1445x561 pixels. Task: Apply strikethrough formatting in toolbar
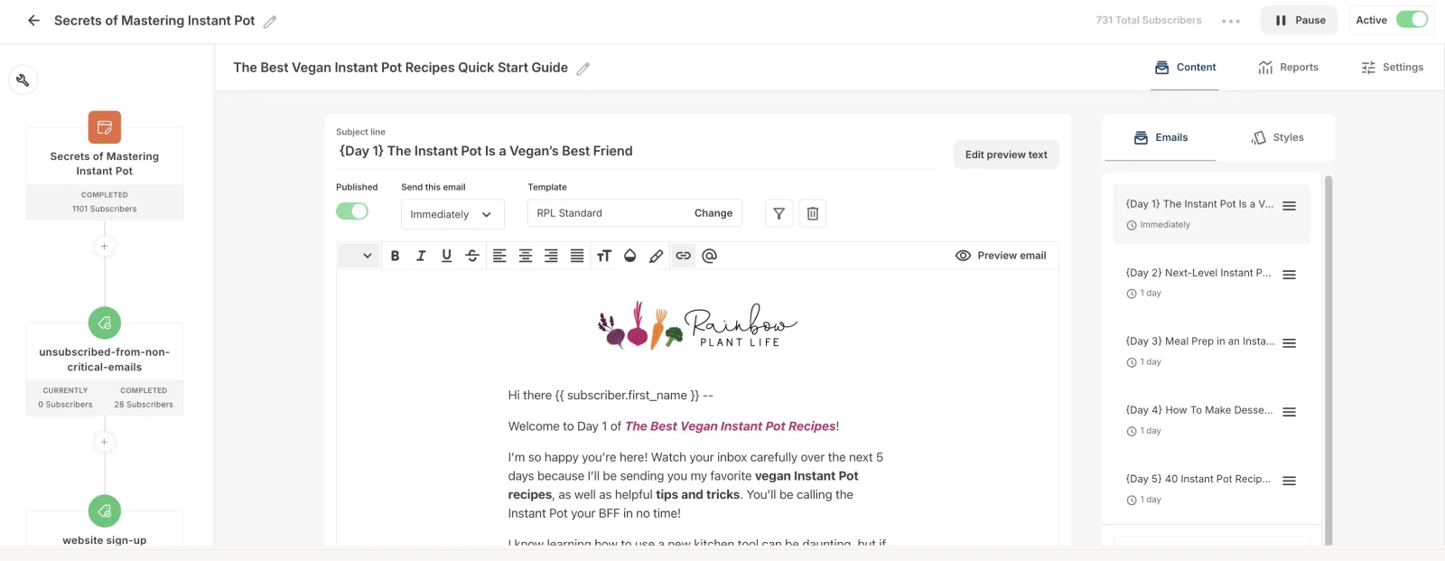(471, 256)
